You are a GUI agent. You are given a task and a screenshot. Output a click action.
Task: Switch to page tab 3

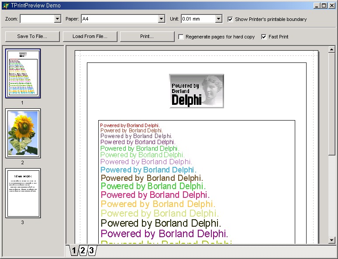[92, 250]
